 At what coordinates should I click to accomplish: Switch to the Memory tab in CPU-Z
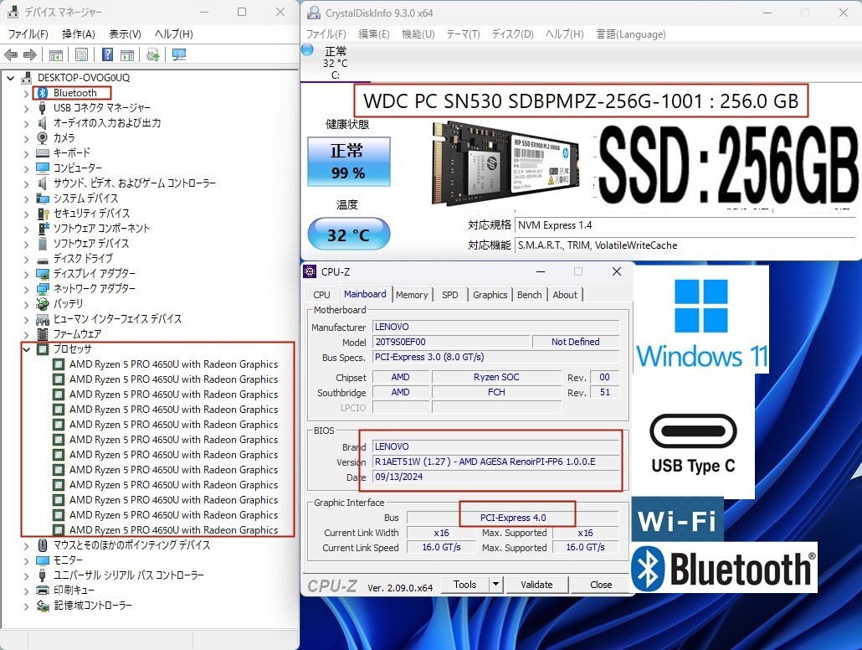point(412,295)
